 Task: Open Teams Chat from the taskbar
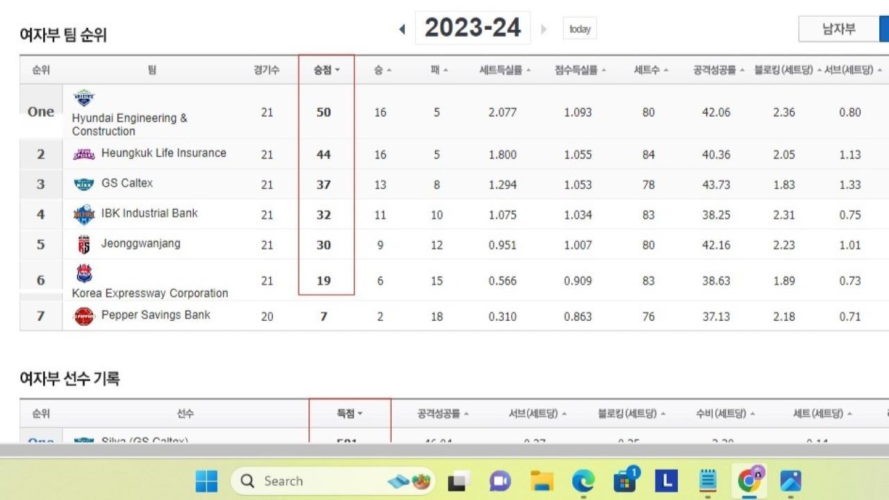tap(500, 481)
